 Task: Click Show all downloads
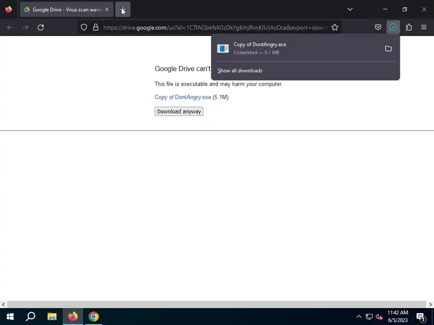point(240,71)
